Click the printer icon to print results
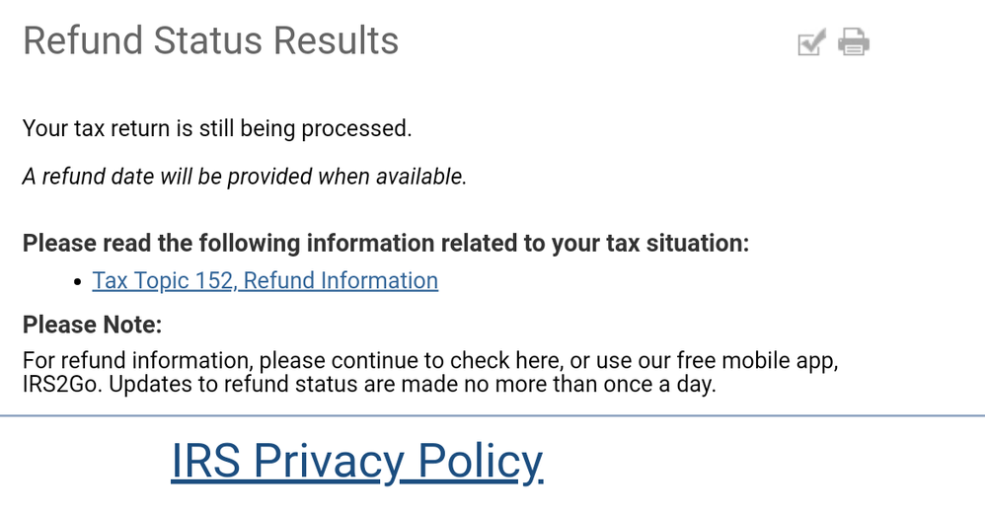 [x=853, y=42]
